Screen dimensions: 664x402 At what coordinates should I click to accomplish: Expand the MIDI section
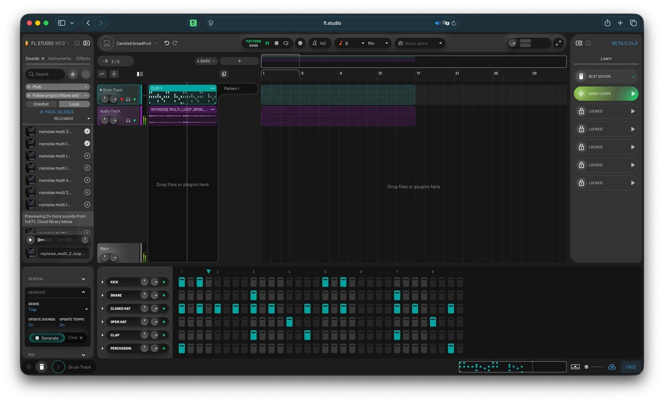click(58, 355)
